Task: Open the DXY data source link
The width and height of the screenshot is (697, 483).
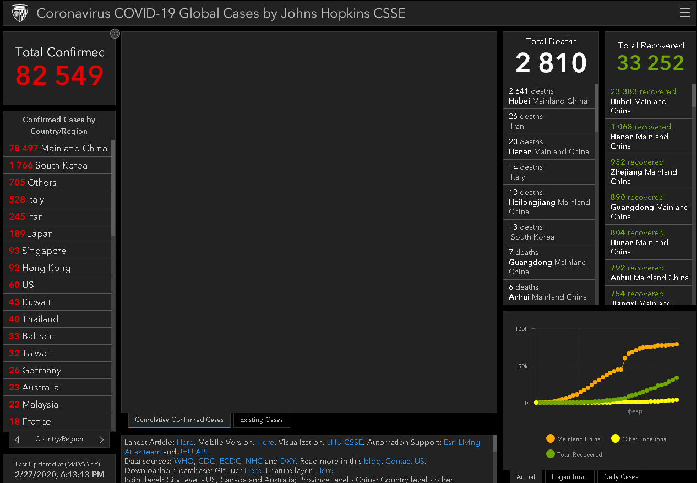Action: coord(288,461)
